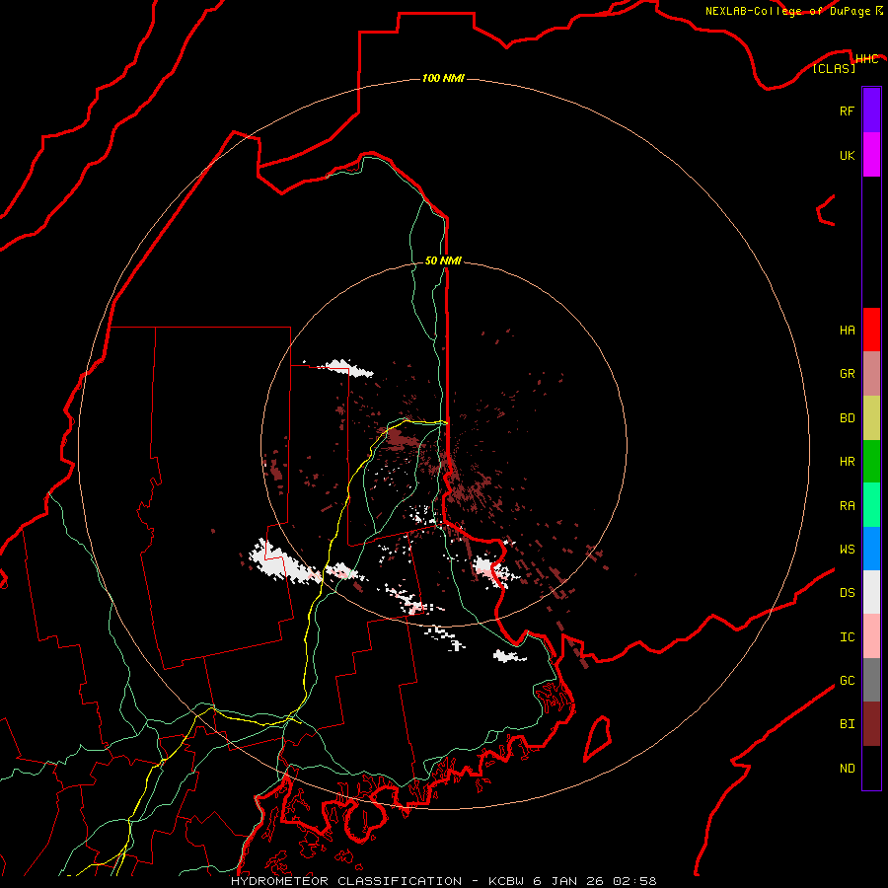Pick the HR green legend swatch

(x=871, y=462)
